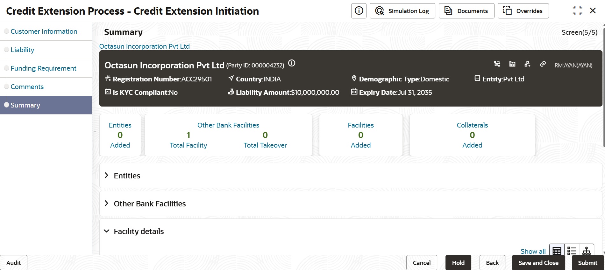605x270 pixels.
Task: Toggle the collapse/full-screen window icon
Action: pos(577,11)
